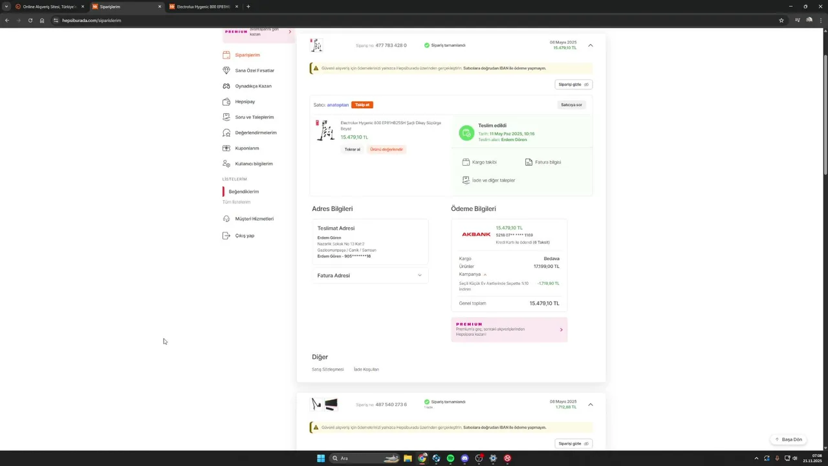Select the Hepsipay wallet icon
This screenshot has height=466, width=828.
pos(226,102)
